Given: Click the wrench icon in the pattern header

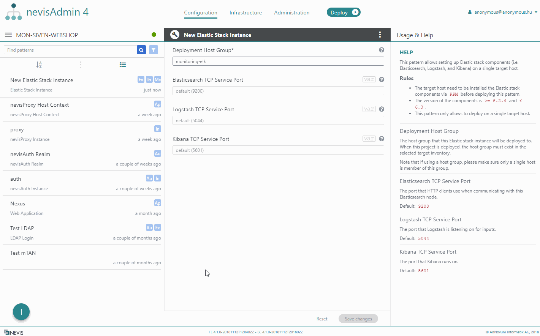Looking at the screenshot, I should point(175,35).
